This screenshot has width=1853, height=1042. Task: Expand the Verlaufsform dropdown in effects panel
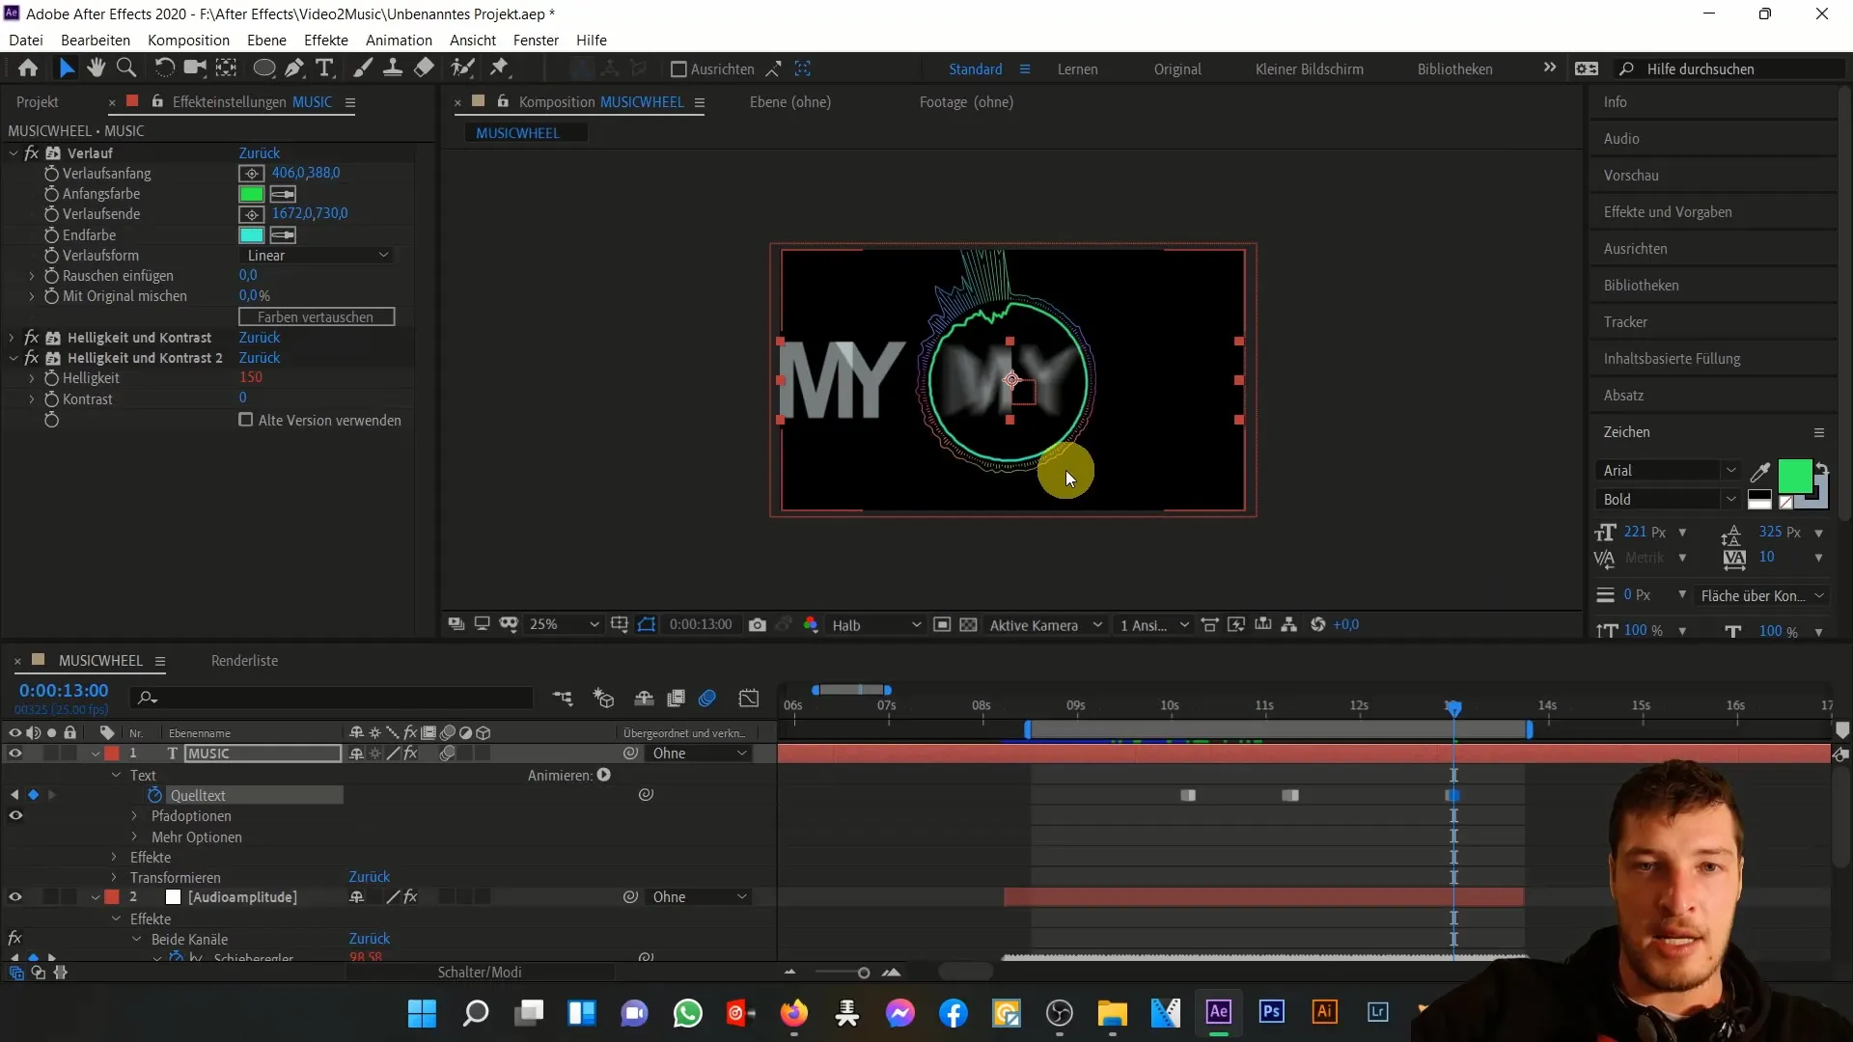click(315, 255)
